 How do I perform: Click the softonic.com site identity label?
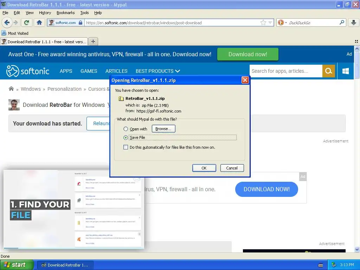(x=65, y=22)
